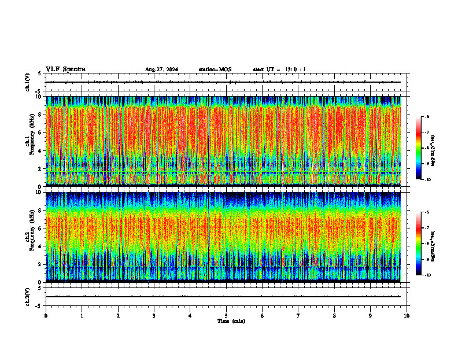Select the ch.1 "Frequency (kHz)" axis label
Image resolution: width=458 pixels, height=354 pixels.
coord(32,134)
